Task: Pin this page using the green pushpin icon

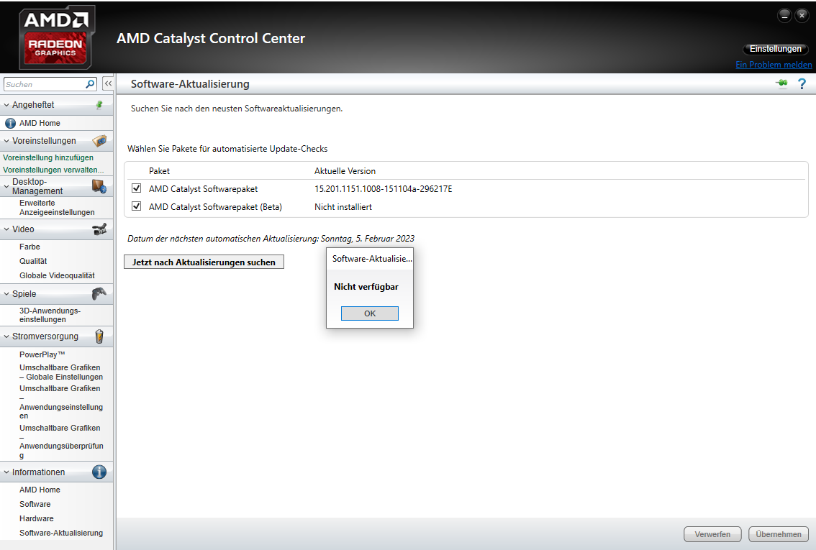Action: click(781, 83)
